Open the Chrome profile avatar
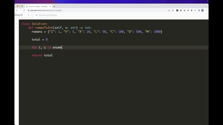223x125 pixels. coord(202,10)
